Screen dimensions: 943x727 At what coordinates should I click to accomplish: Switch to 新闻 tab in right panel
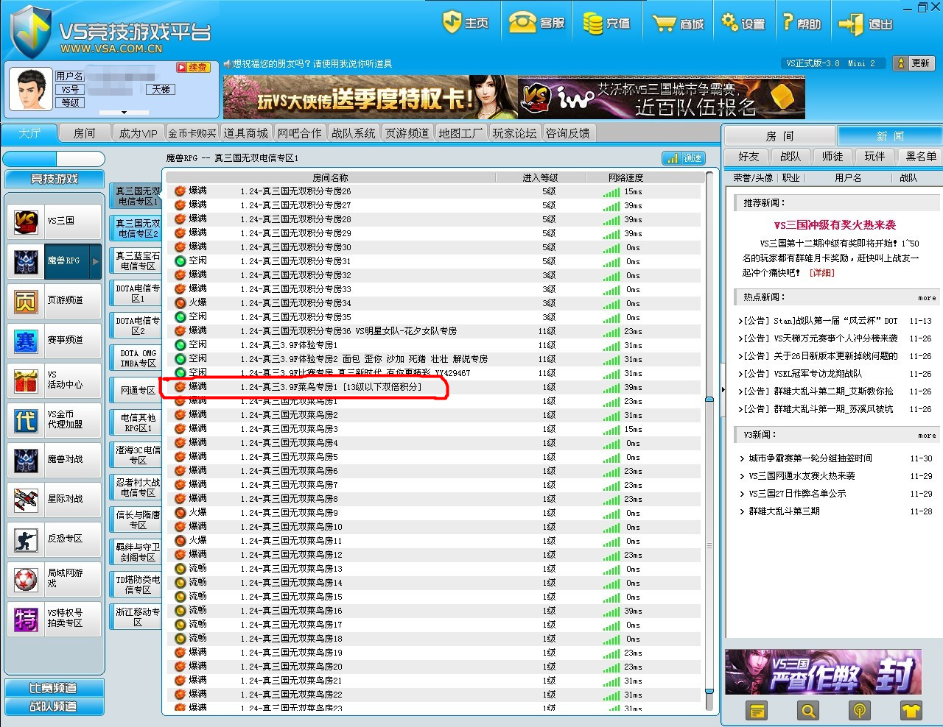890,136
